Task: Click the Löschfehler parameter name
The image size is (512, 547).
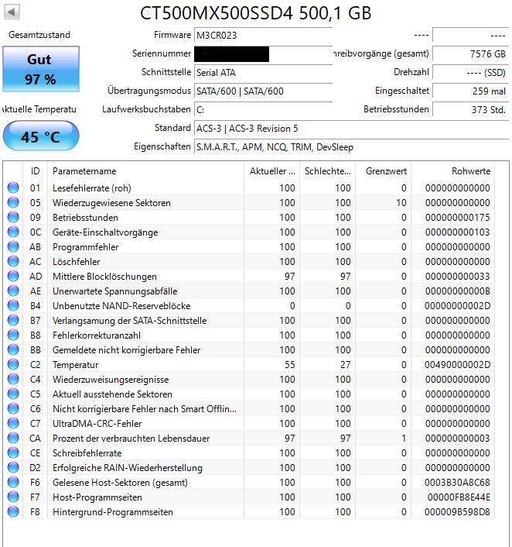Action: click(77, 262)
